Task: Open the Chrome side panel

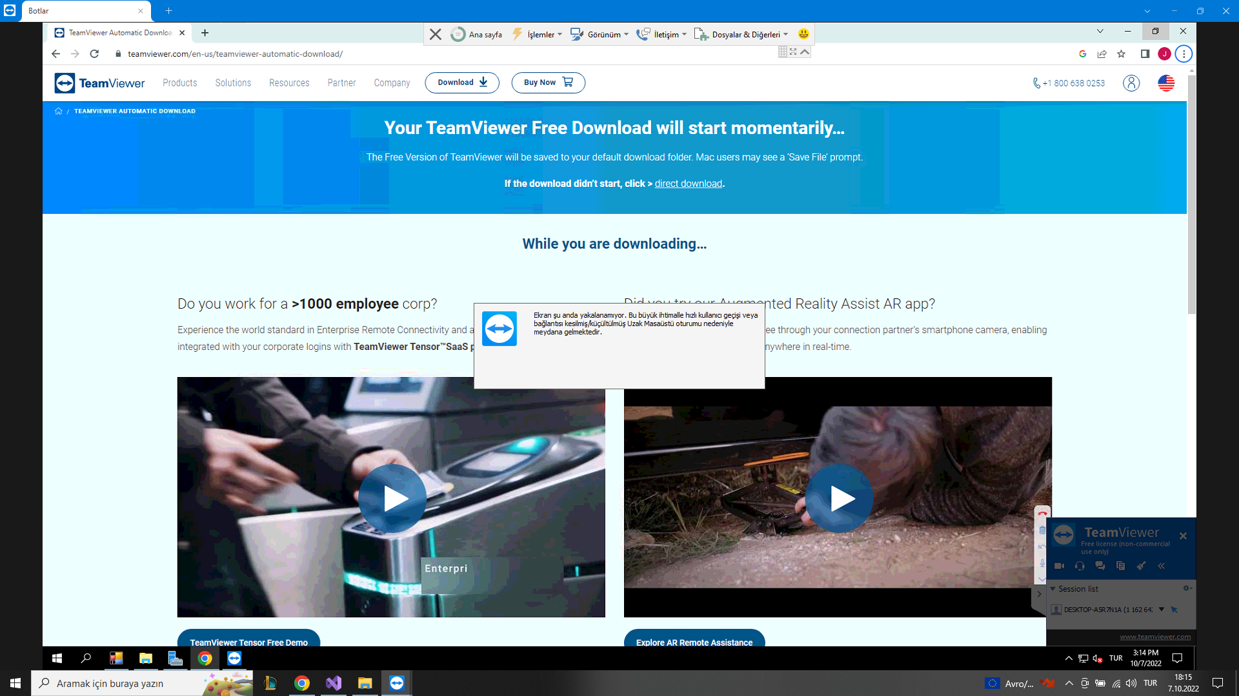Action: pyautogui.click(x=1145, y=54)
